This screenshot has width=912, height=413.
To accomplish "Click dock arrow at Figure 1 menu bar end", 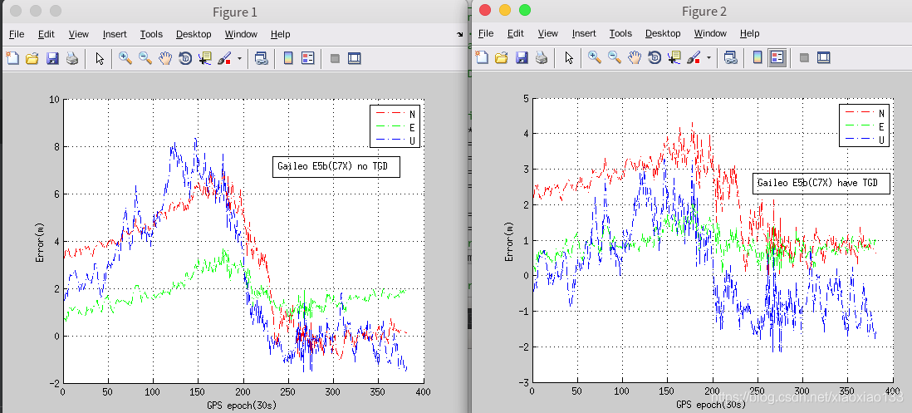I will tap(460, 34).
